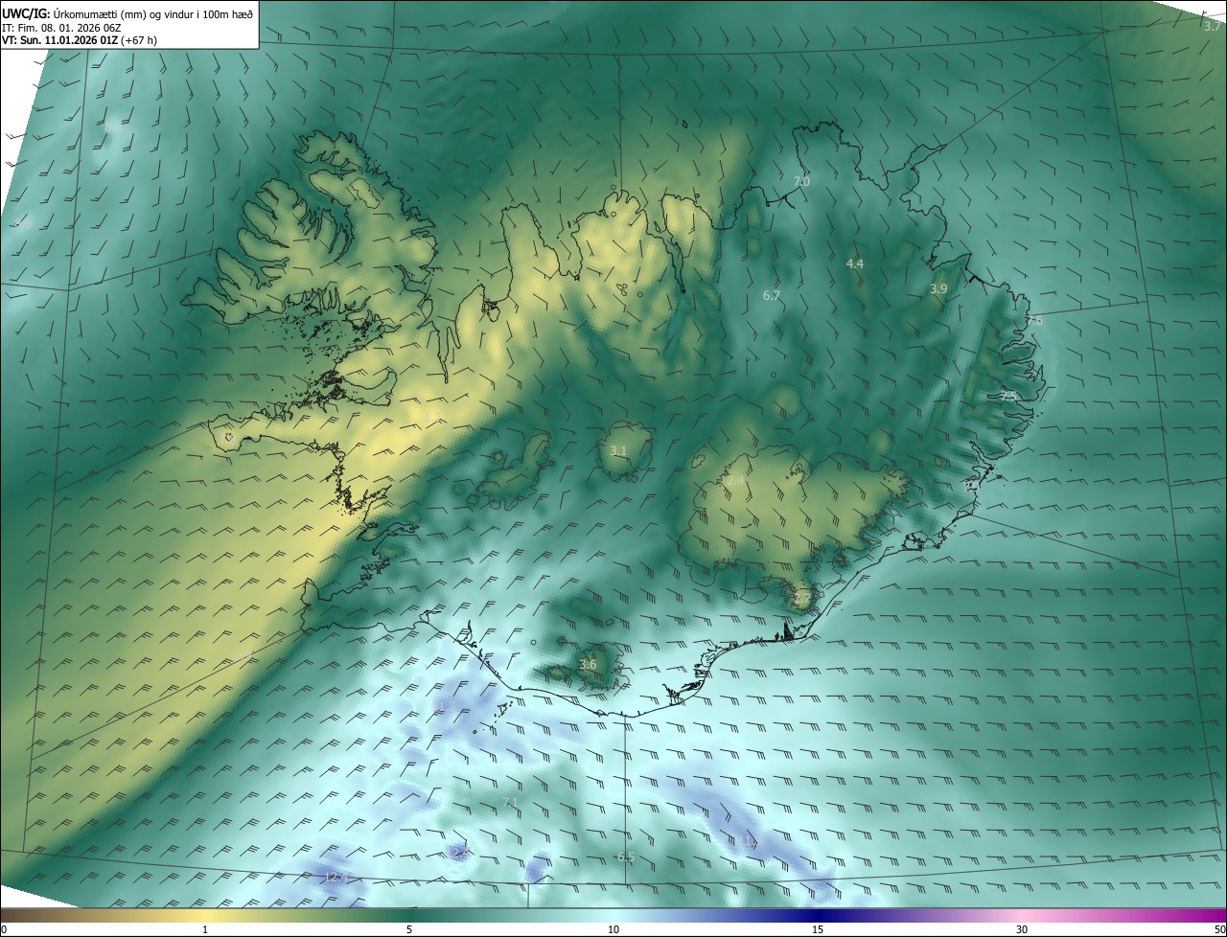Click the map value '3.1' on the central glacier
Viewport: 1227px width, 937px height.
(618, 450)
